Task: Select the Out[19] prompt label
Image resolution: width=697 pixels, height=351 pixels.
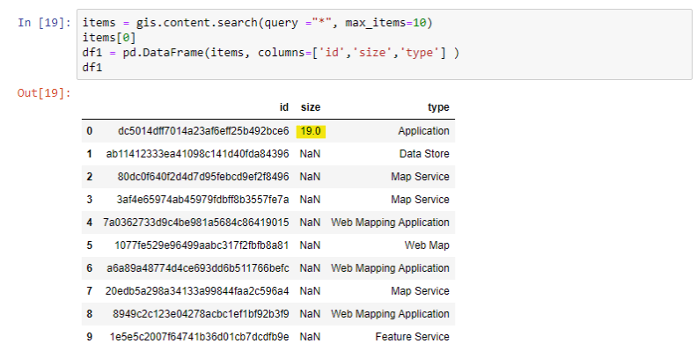Action: 45,93
